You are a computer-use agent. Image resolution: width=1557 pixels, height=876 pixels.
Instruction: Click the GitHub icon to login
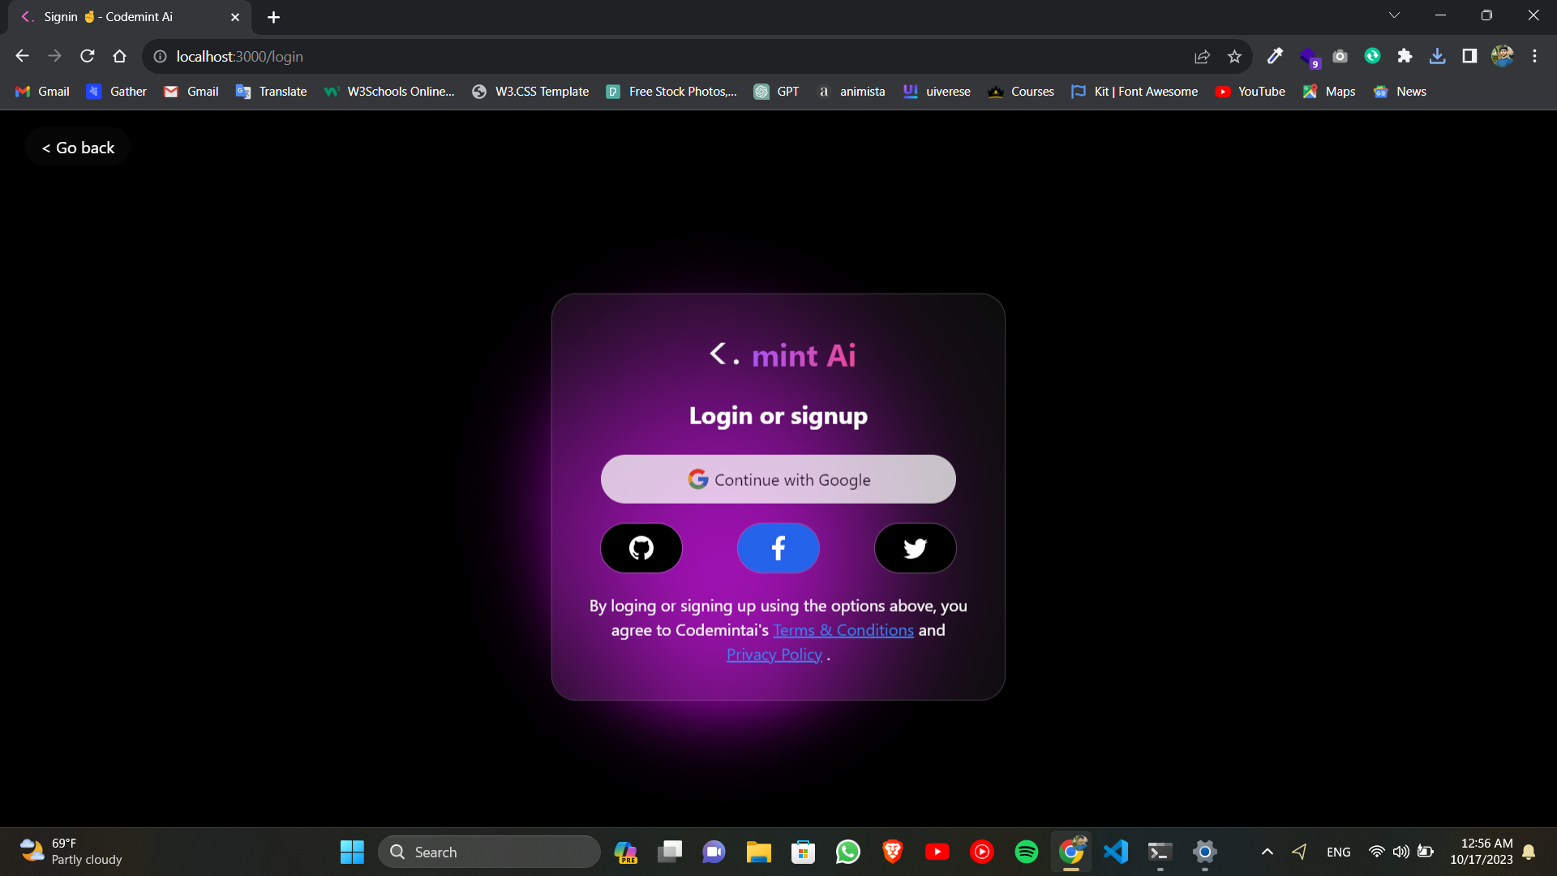[641, 547]
